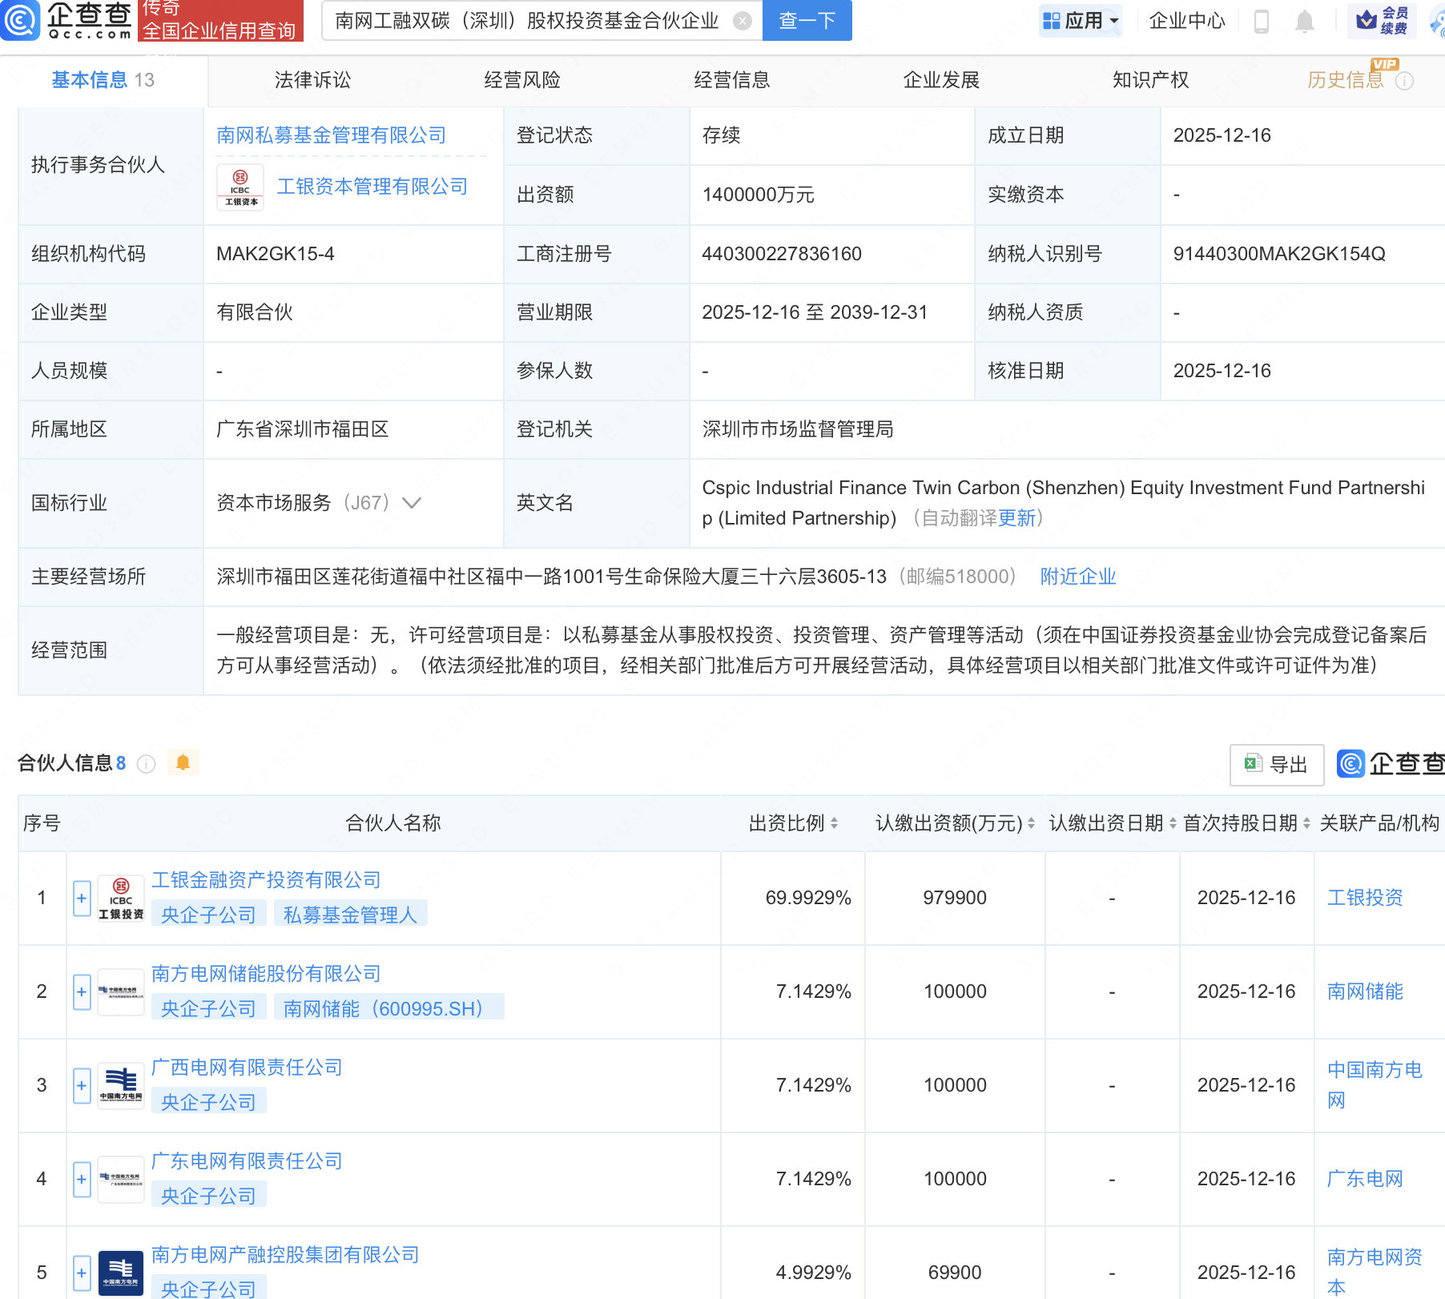Click info icon next to 历史信息 tab
This screenshot has height=1299, width=1445.
tap(1404, 81)
